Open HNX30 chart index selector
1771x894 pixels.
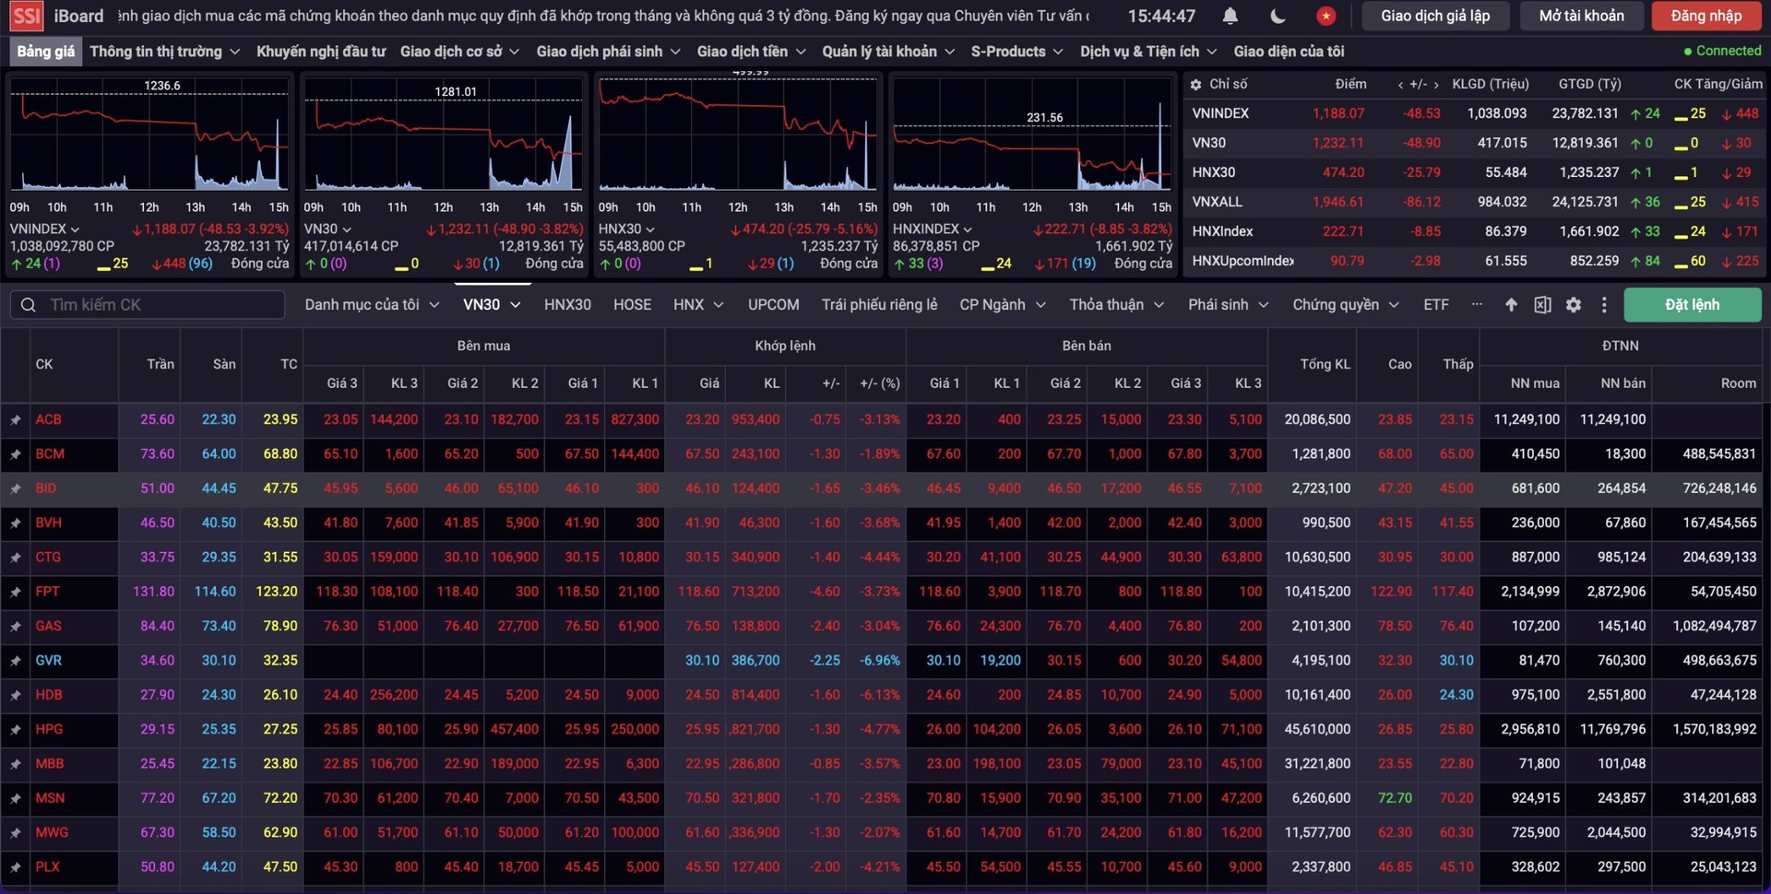626,229
